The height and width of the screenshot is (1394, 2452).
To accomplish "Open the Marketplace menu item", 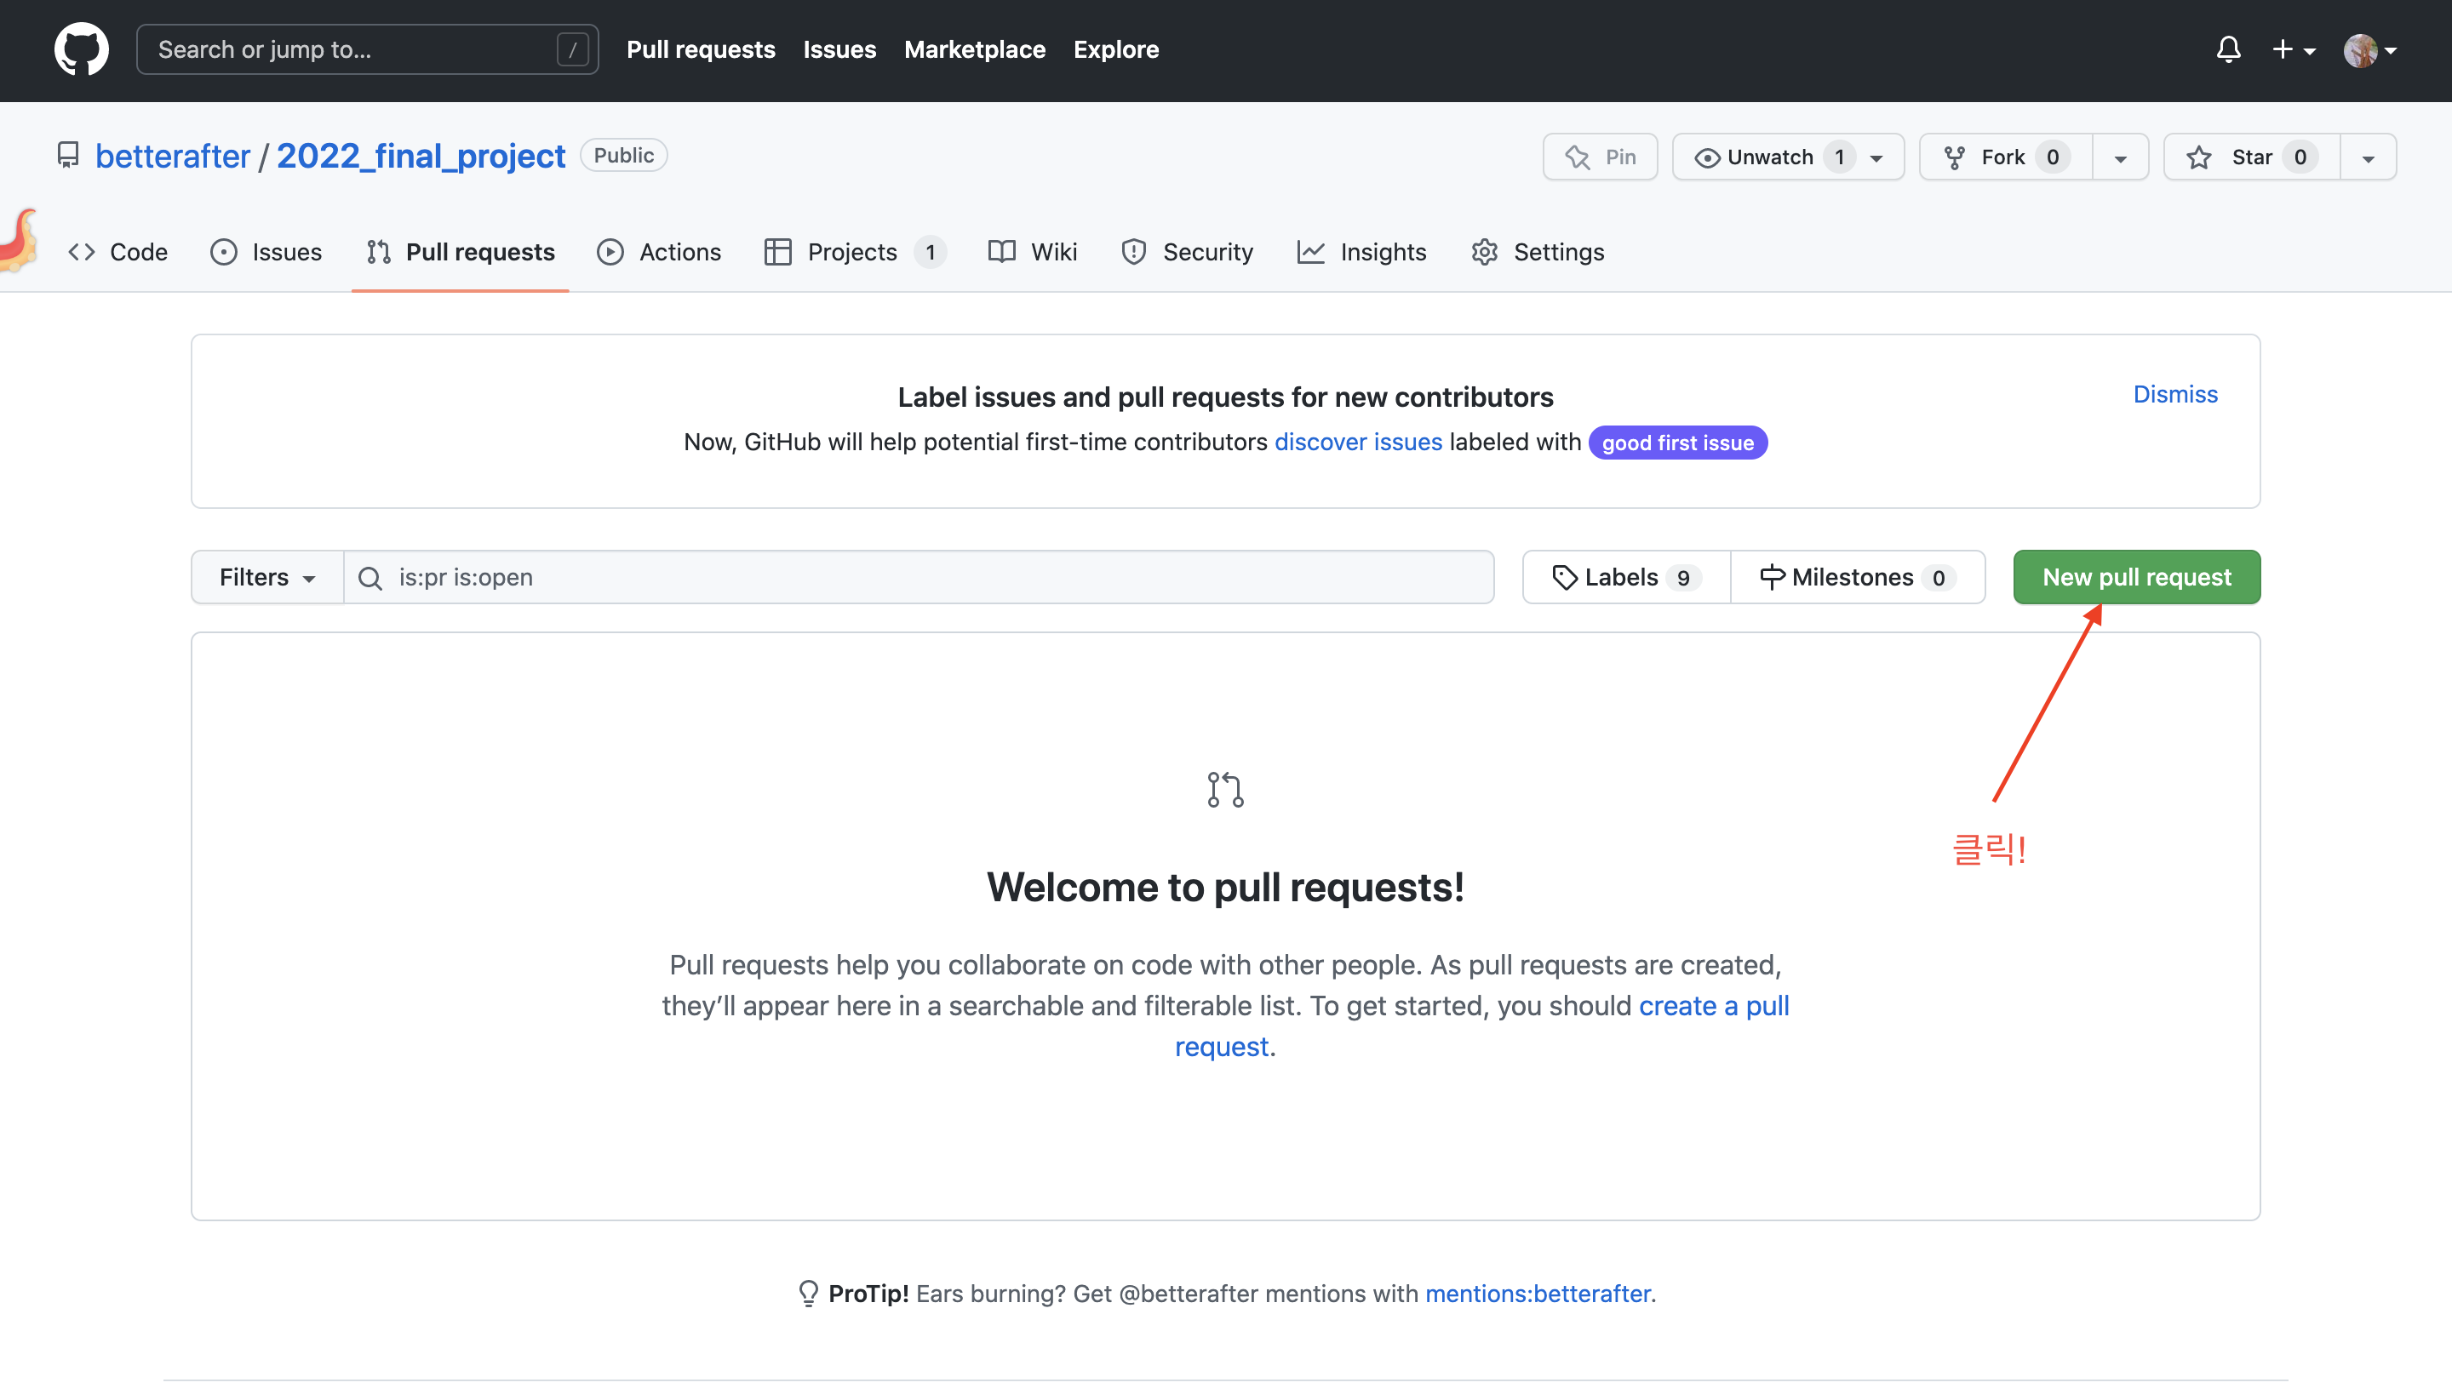I will click(974, 49).
